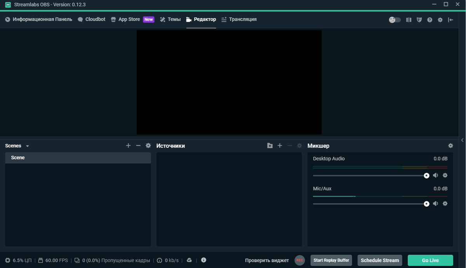Remove scene with minus icon
466x268 pixels.
138,145
